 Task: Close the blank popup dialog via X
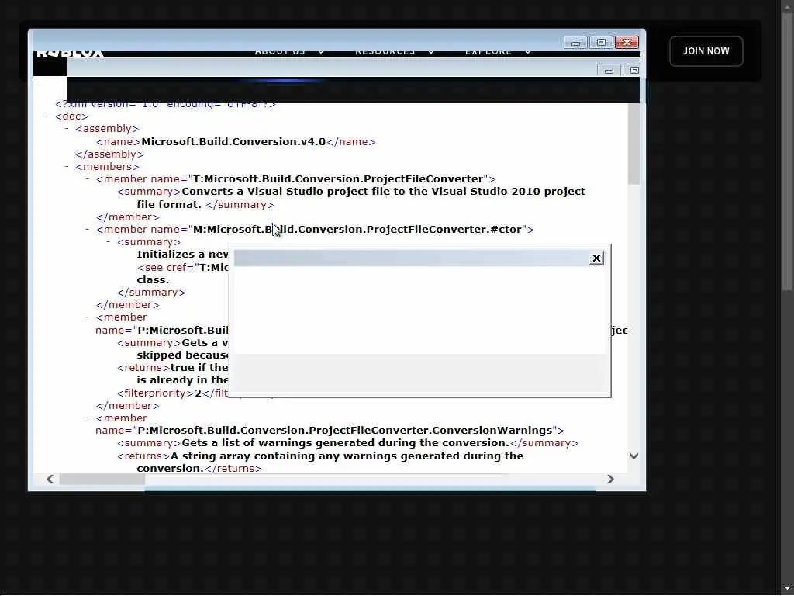(596, 258)
